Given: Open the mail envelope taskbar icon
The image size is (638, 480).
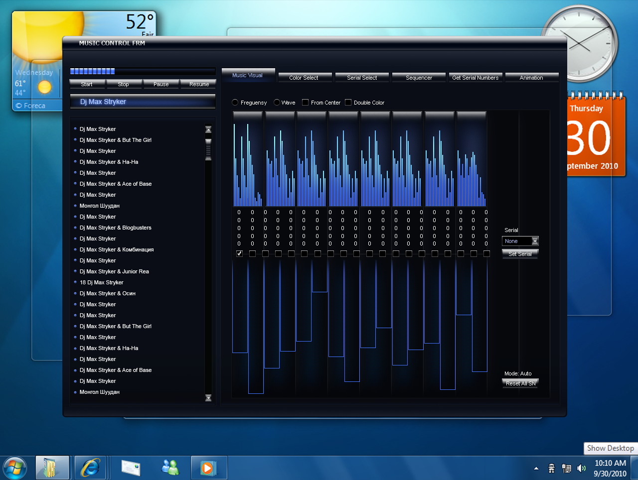Looking at the screenshot, I should tap(131, 468).
